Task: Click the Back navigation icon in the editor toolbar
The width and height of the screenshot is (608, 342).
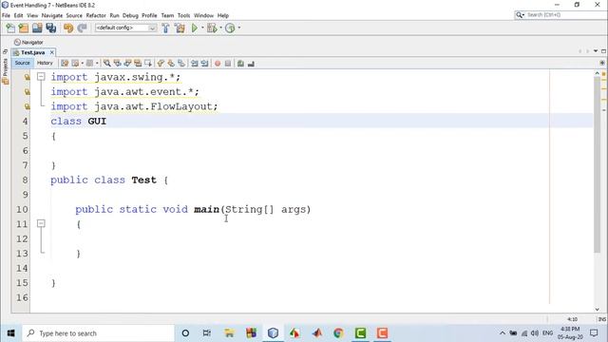Action: click(x=75, y=64)
